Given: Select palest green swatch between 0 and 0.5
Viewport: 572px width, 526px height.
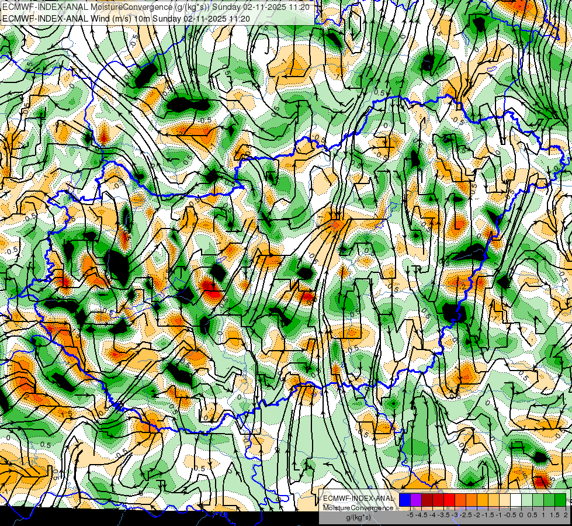Looking at the screenshot, I should tap(527, 500).
